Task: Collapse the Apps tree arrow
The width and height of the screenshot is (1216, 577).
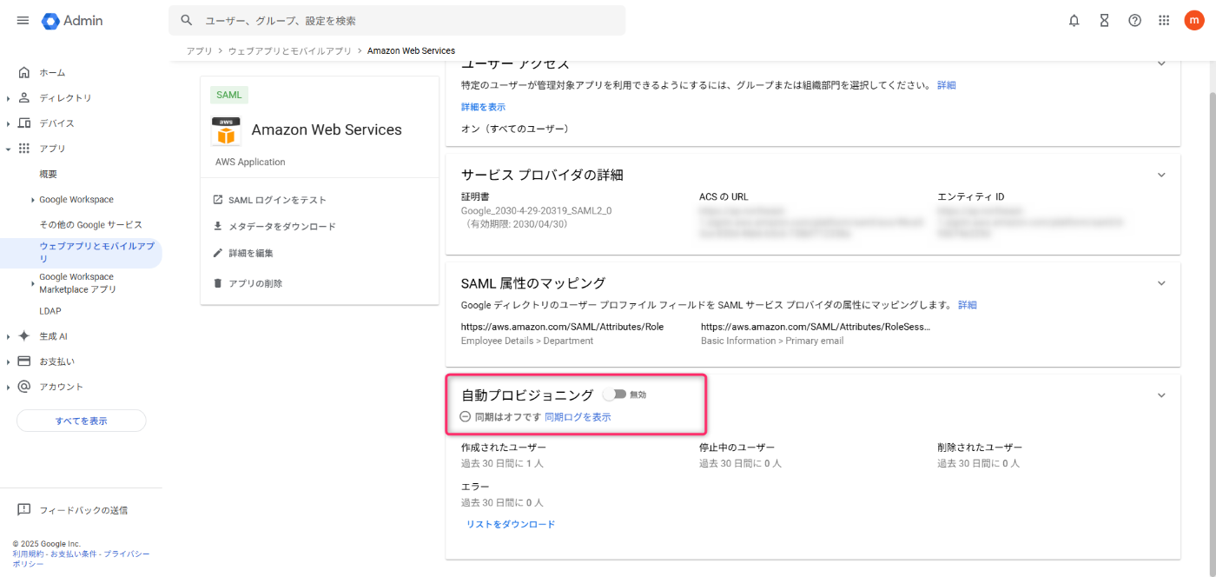Action: [8, 149]
